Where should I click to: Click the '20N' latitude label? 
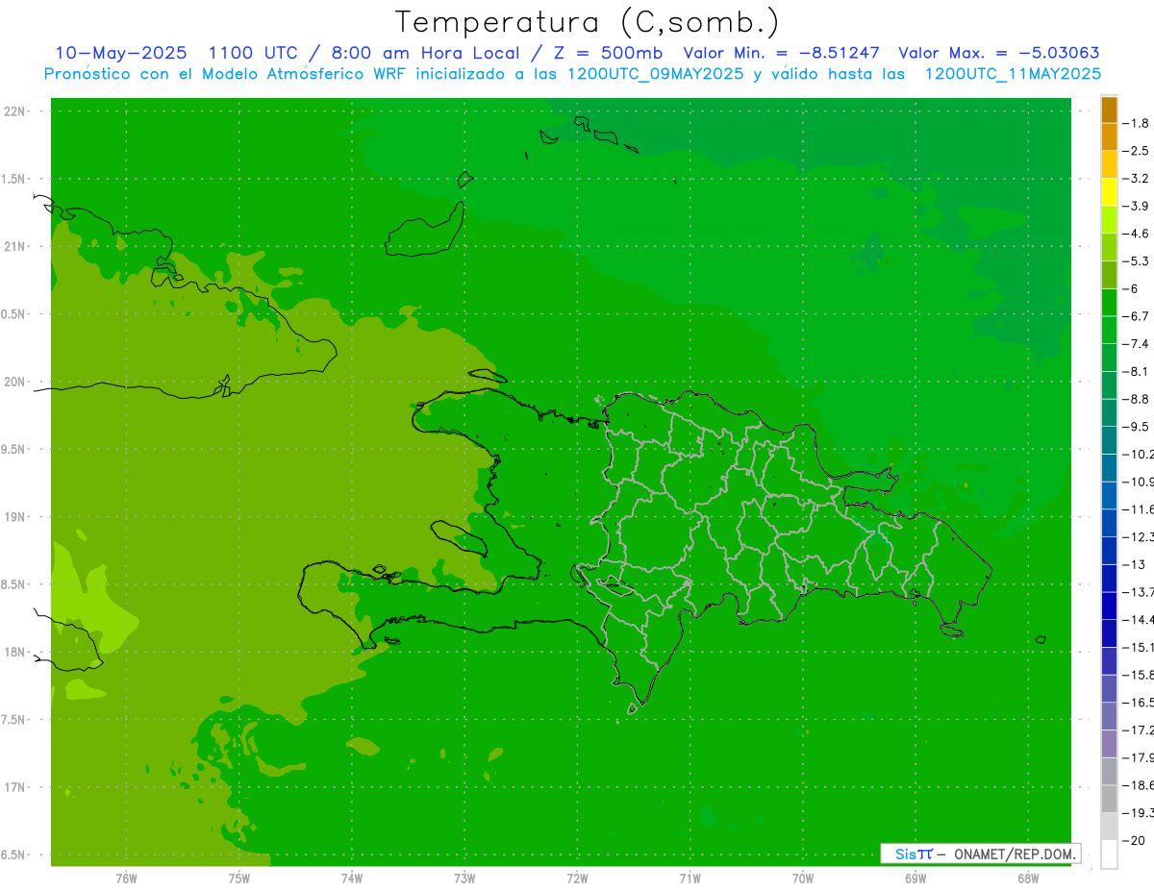pos(14,382)
